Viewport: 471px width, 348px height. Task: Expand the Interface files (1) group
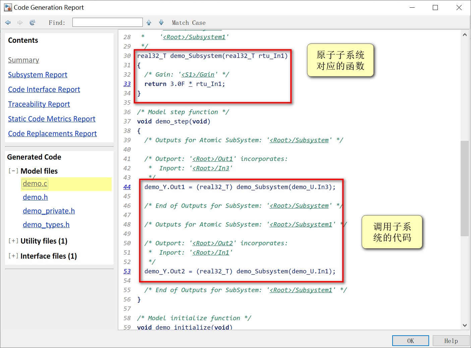coord(13,256)
